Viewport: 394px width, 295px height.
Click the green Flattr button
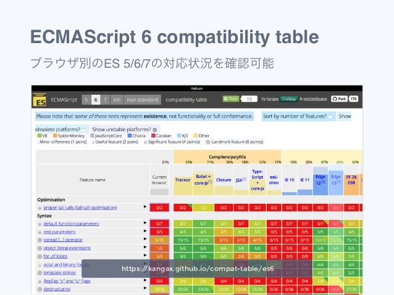click(x=231, y=99)
